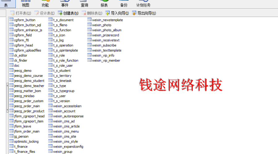Click table icon of t_s_document
This screenshot has width=278, height=154.
click(50, 19)
